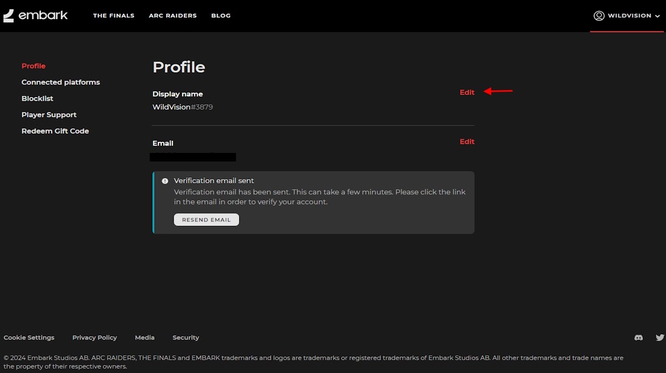Open Media link in footer
This screenshot has height=373, width=666.
144,337
